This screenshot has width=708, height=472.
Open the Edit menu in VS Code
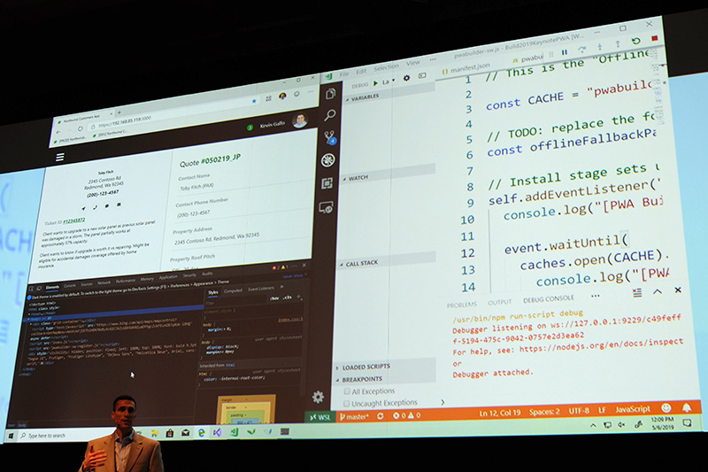click(x=361, y=72)
